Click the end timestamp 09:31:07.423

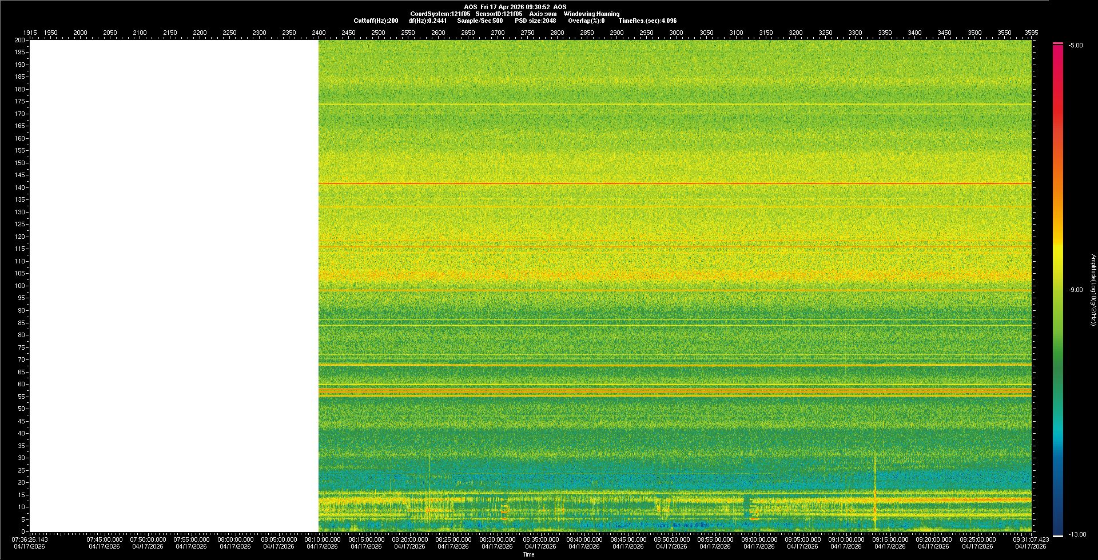pyautogui.click(x=1031, y=539)
